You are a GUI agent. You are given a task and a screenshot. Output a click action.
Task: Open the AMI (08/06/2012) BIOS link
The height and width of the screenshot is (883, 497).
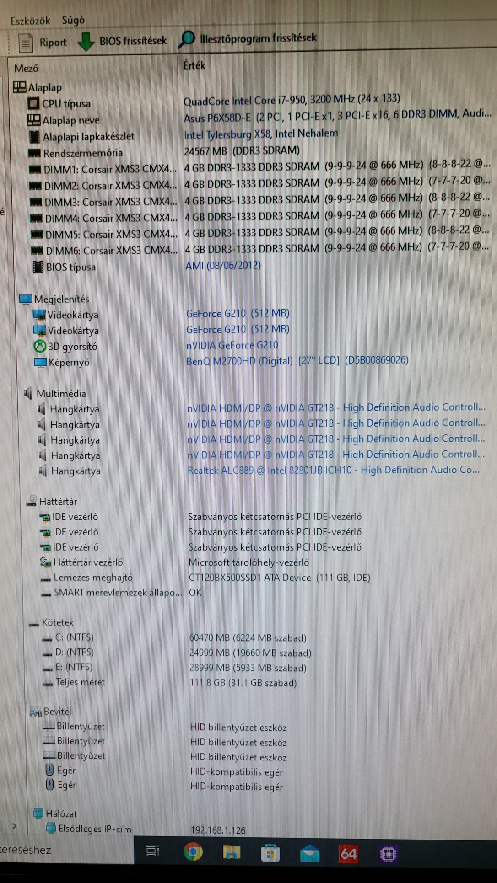(x=223, y=266)
